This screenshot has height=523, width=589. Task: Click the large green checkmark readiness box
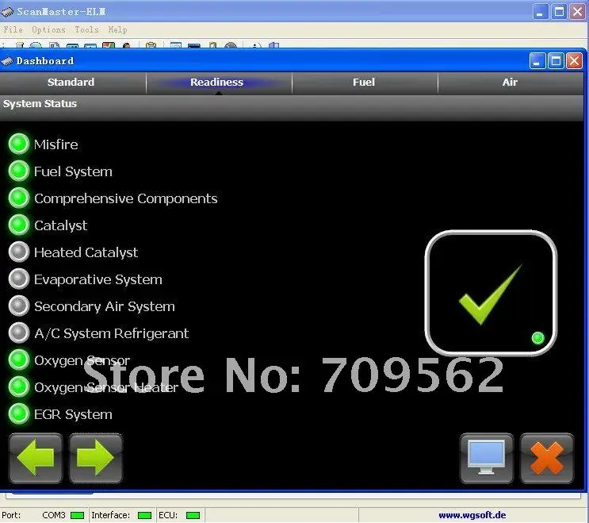point(491,294)
